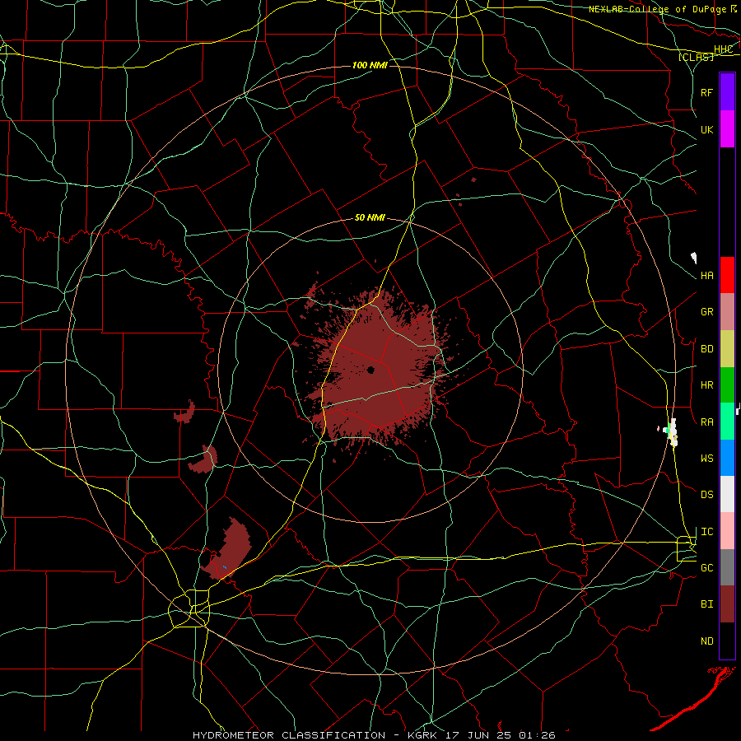Click the 'NEXLAB-College of DuPage' credit text

pyautogui.click(x=657, y=9)
